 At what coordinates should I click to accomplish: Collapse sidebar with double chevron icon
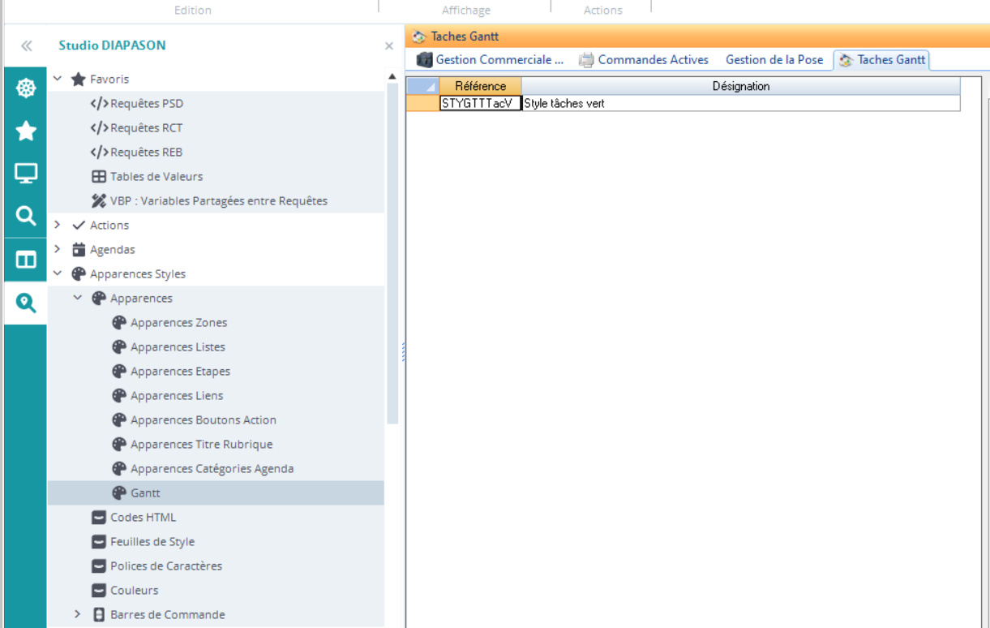point(26,46)
